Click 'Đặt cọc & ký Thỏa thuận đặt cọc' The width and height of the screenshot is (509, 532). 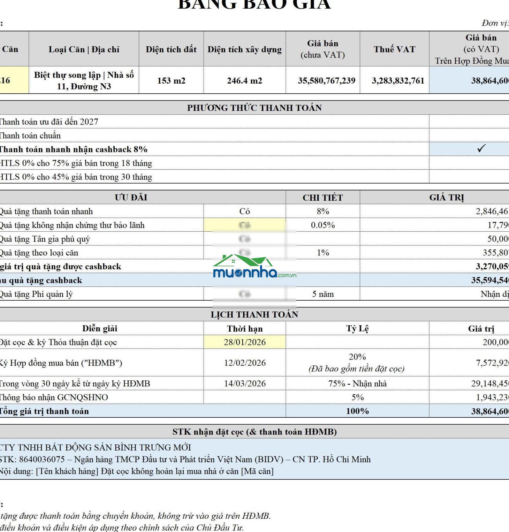pyautogui.click(x=58, y=342)
